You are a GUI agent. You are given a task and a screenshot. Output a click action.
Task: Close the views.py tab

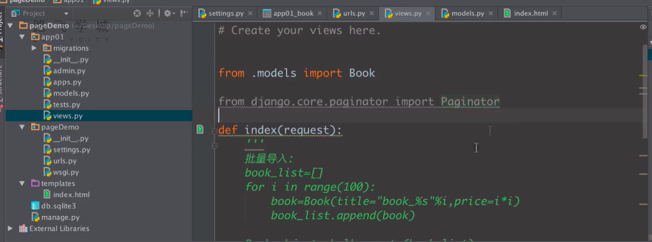click(x=428, y=13)
